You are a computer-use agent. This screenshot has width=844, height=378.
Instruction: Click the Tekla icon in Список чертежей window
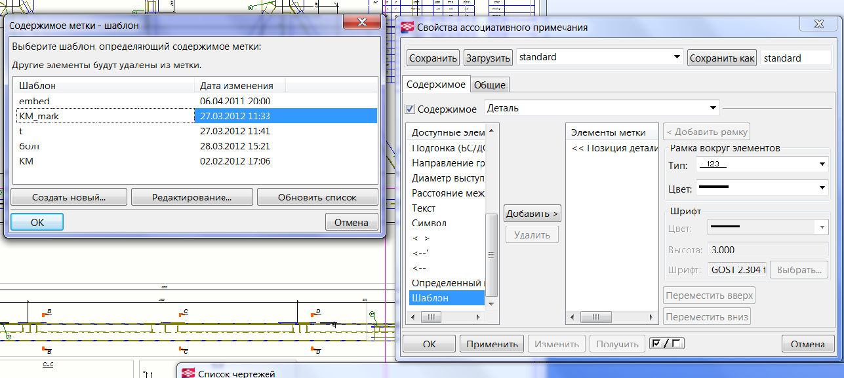point(188,373)
